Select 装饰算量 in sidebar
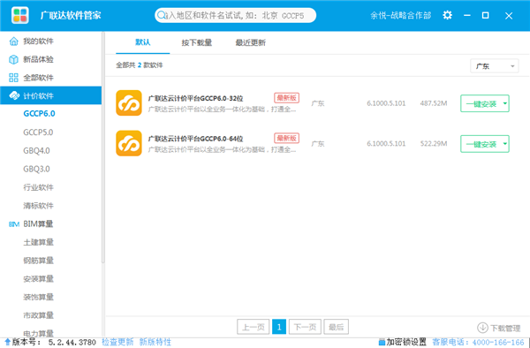Image resolution: width=530 pixels, height=348 pixels. pyautogui.click(x=38, y=297)
